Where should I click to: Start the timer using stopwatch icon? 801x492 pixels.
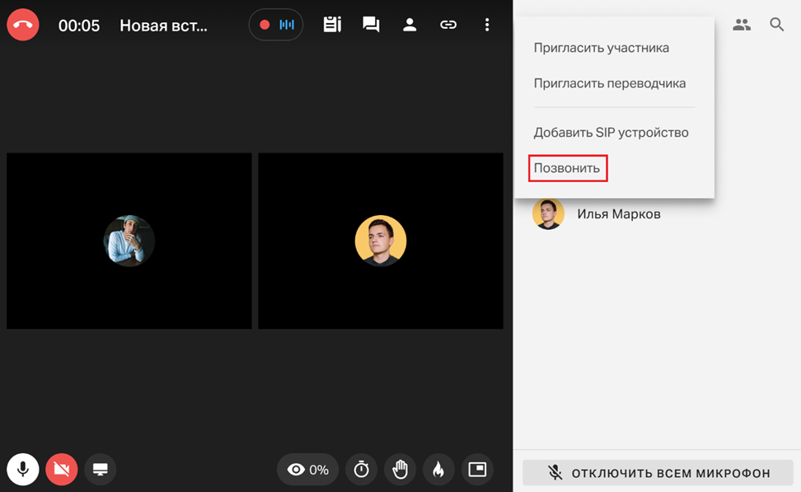click(361, 470)
